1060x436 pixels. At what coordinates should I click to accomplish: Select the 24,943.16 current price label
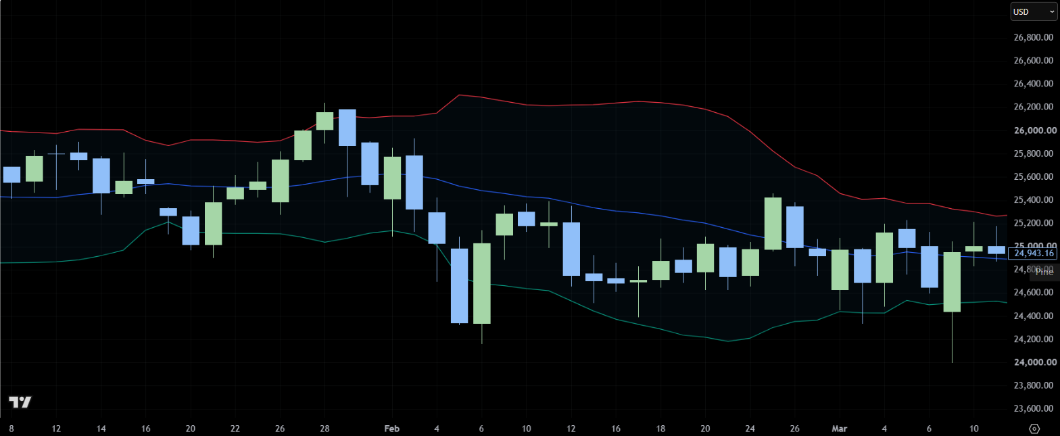[1032, 253]
